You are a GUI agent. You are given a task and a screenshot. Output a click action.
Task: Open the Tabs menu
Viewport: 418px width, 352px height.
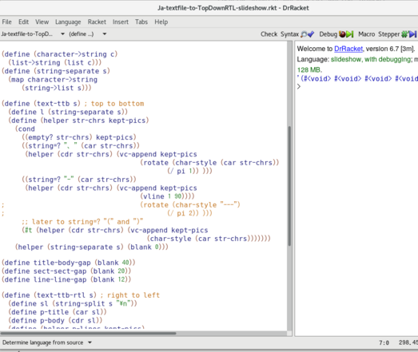click(141, 22)
